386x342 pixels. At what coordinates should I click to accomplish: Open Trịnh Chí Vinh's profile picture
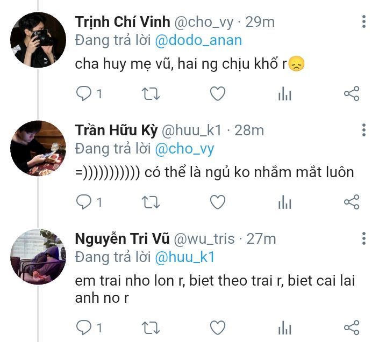tap(39, 40)
